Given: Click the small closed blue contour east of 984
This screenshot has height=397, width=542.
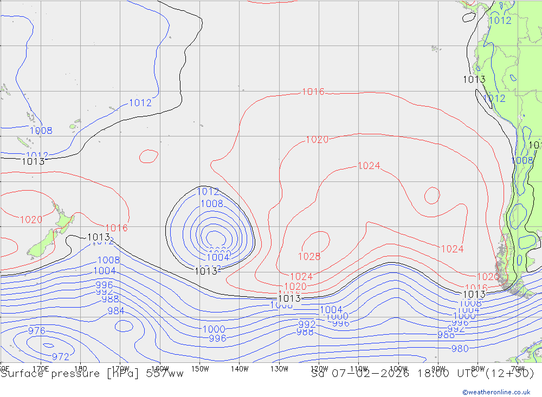Looking at the screenshot, I should point(124,326).
